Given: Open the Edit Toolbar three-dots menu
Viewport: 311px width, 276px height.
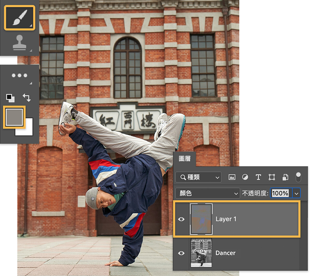Looking at the screenshot, I should click(19, 75).
